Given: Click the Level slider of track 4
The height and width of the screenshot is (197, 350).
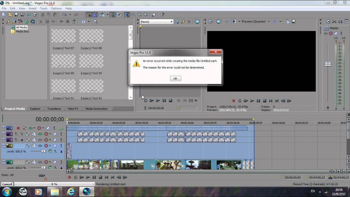Looking at the screenshot, I should coord(43,151).
